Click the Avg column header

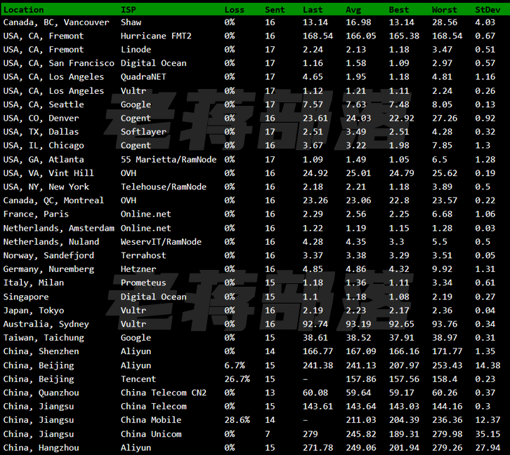point(353,10)
